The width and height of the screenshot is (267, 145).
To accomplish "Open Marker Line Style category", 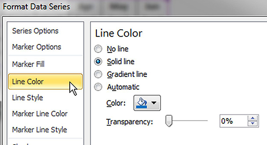I will (x=39, y=130).
